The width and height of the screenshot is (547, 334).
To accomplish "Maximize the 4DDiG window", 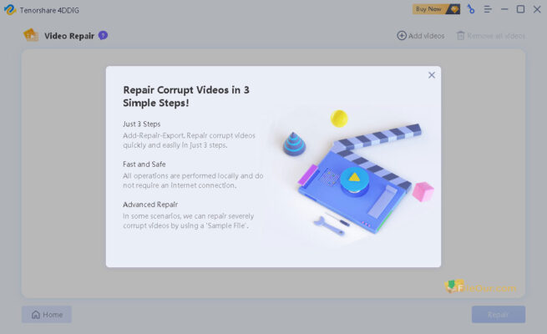I will tap(520, 9).
